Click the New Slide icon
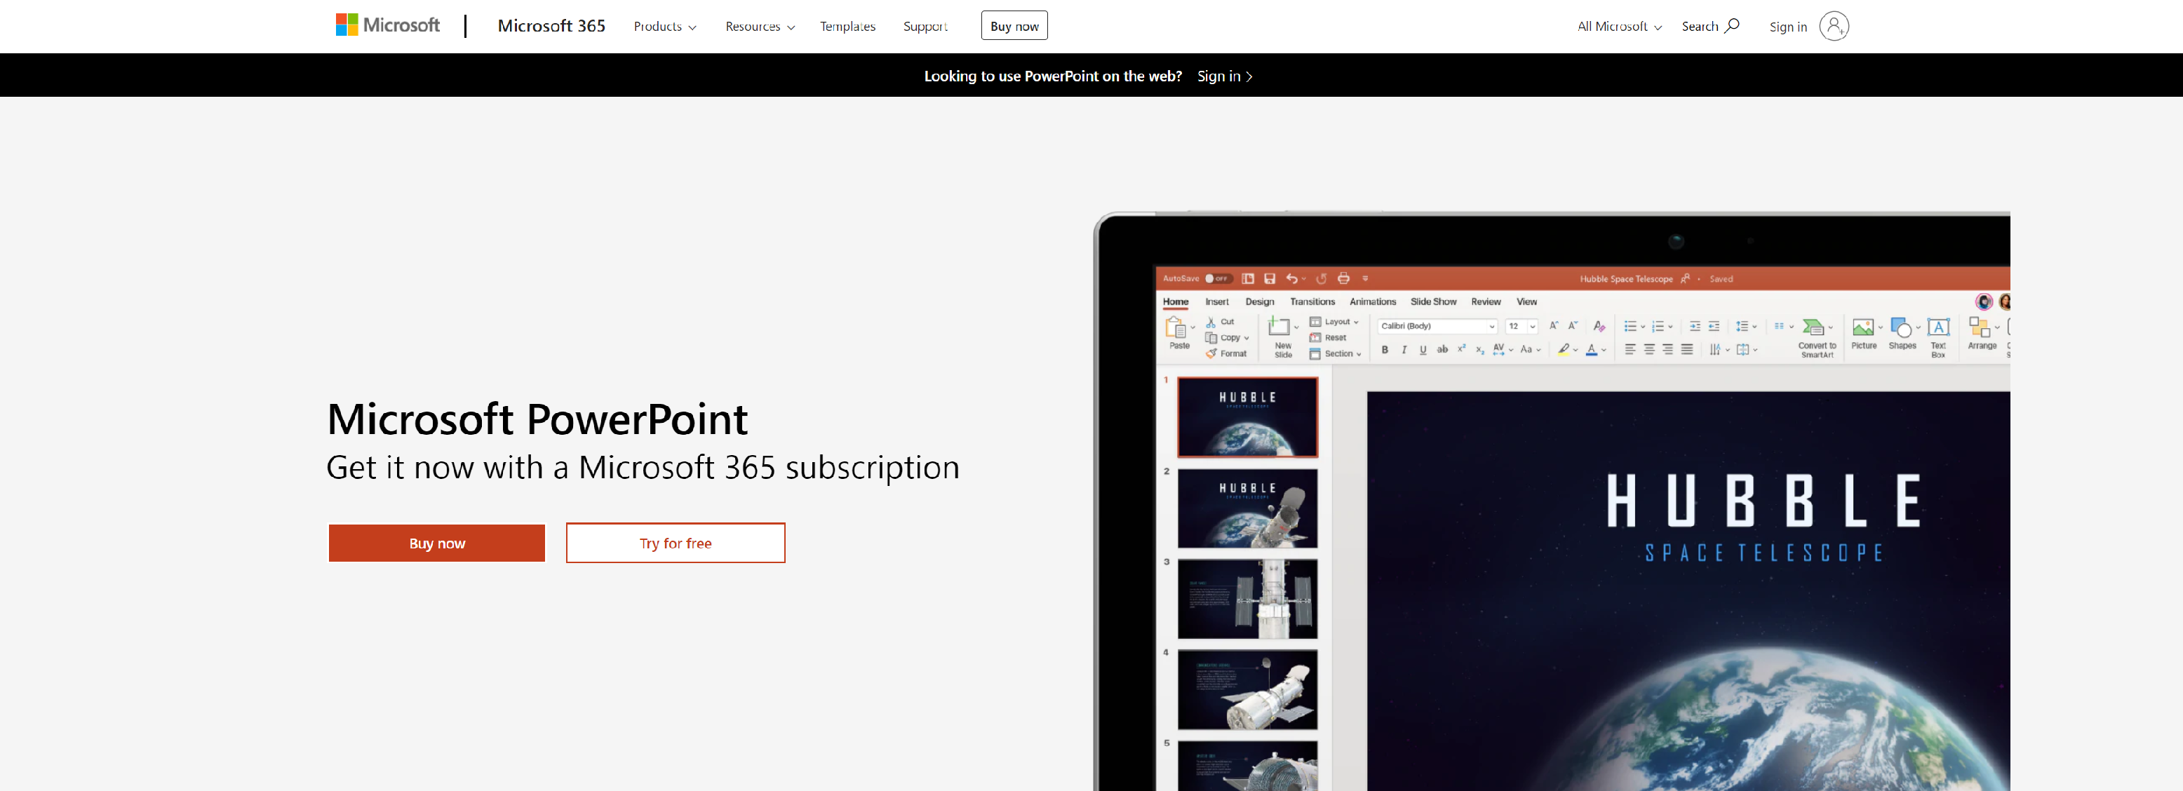 [x=1279, y=326]
